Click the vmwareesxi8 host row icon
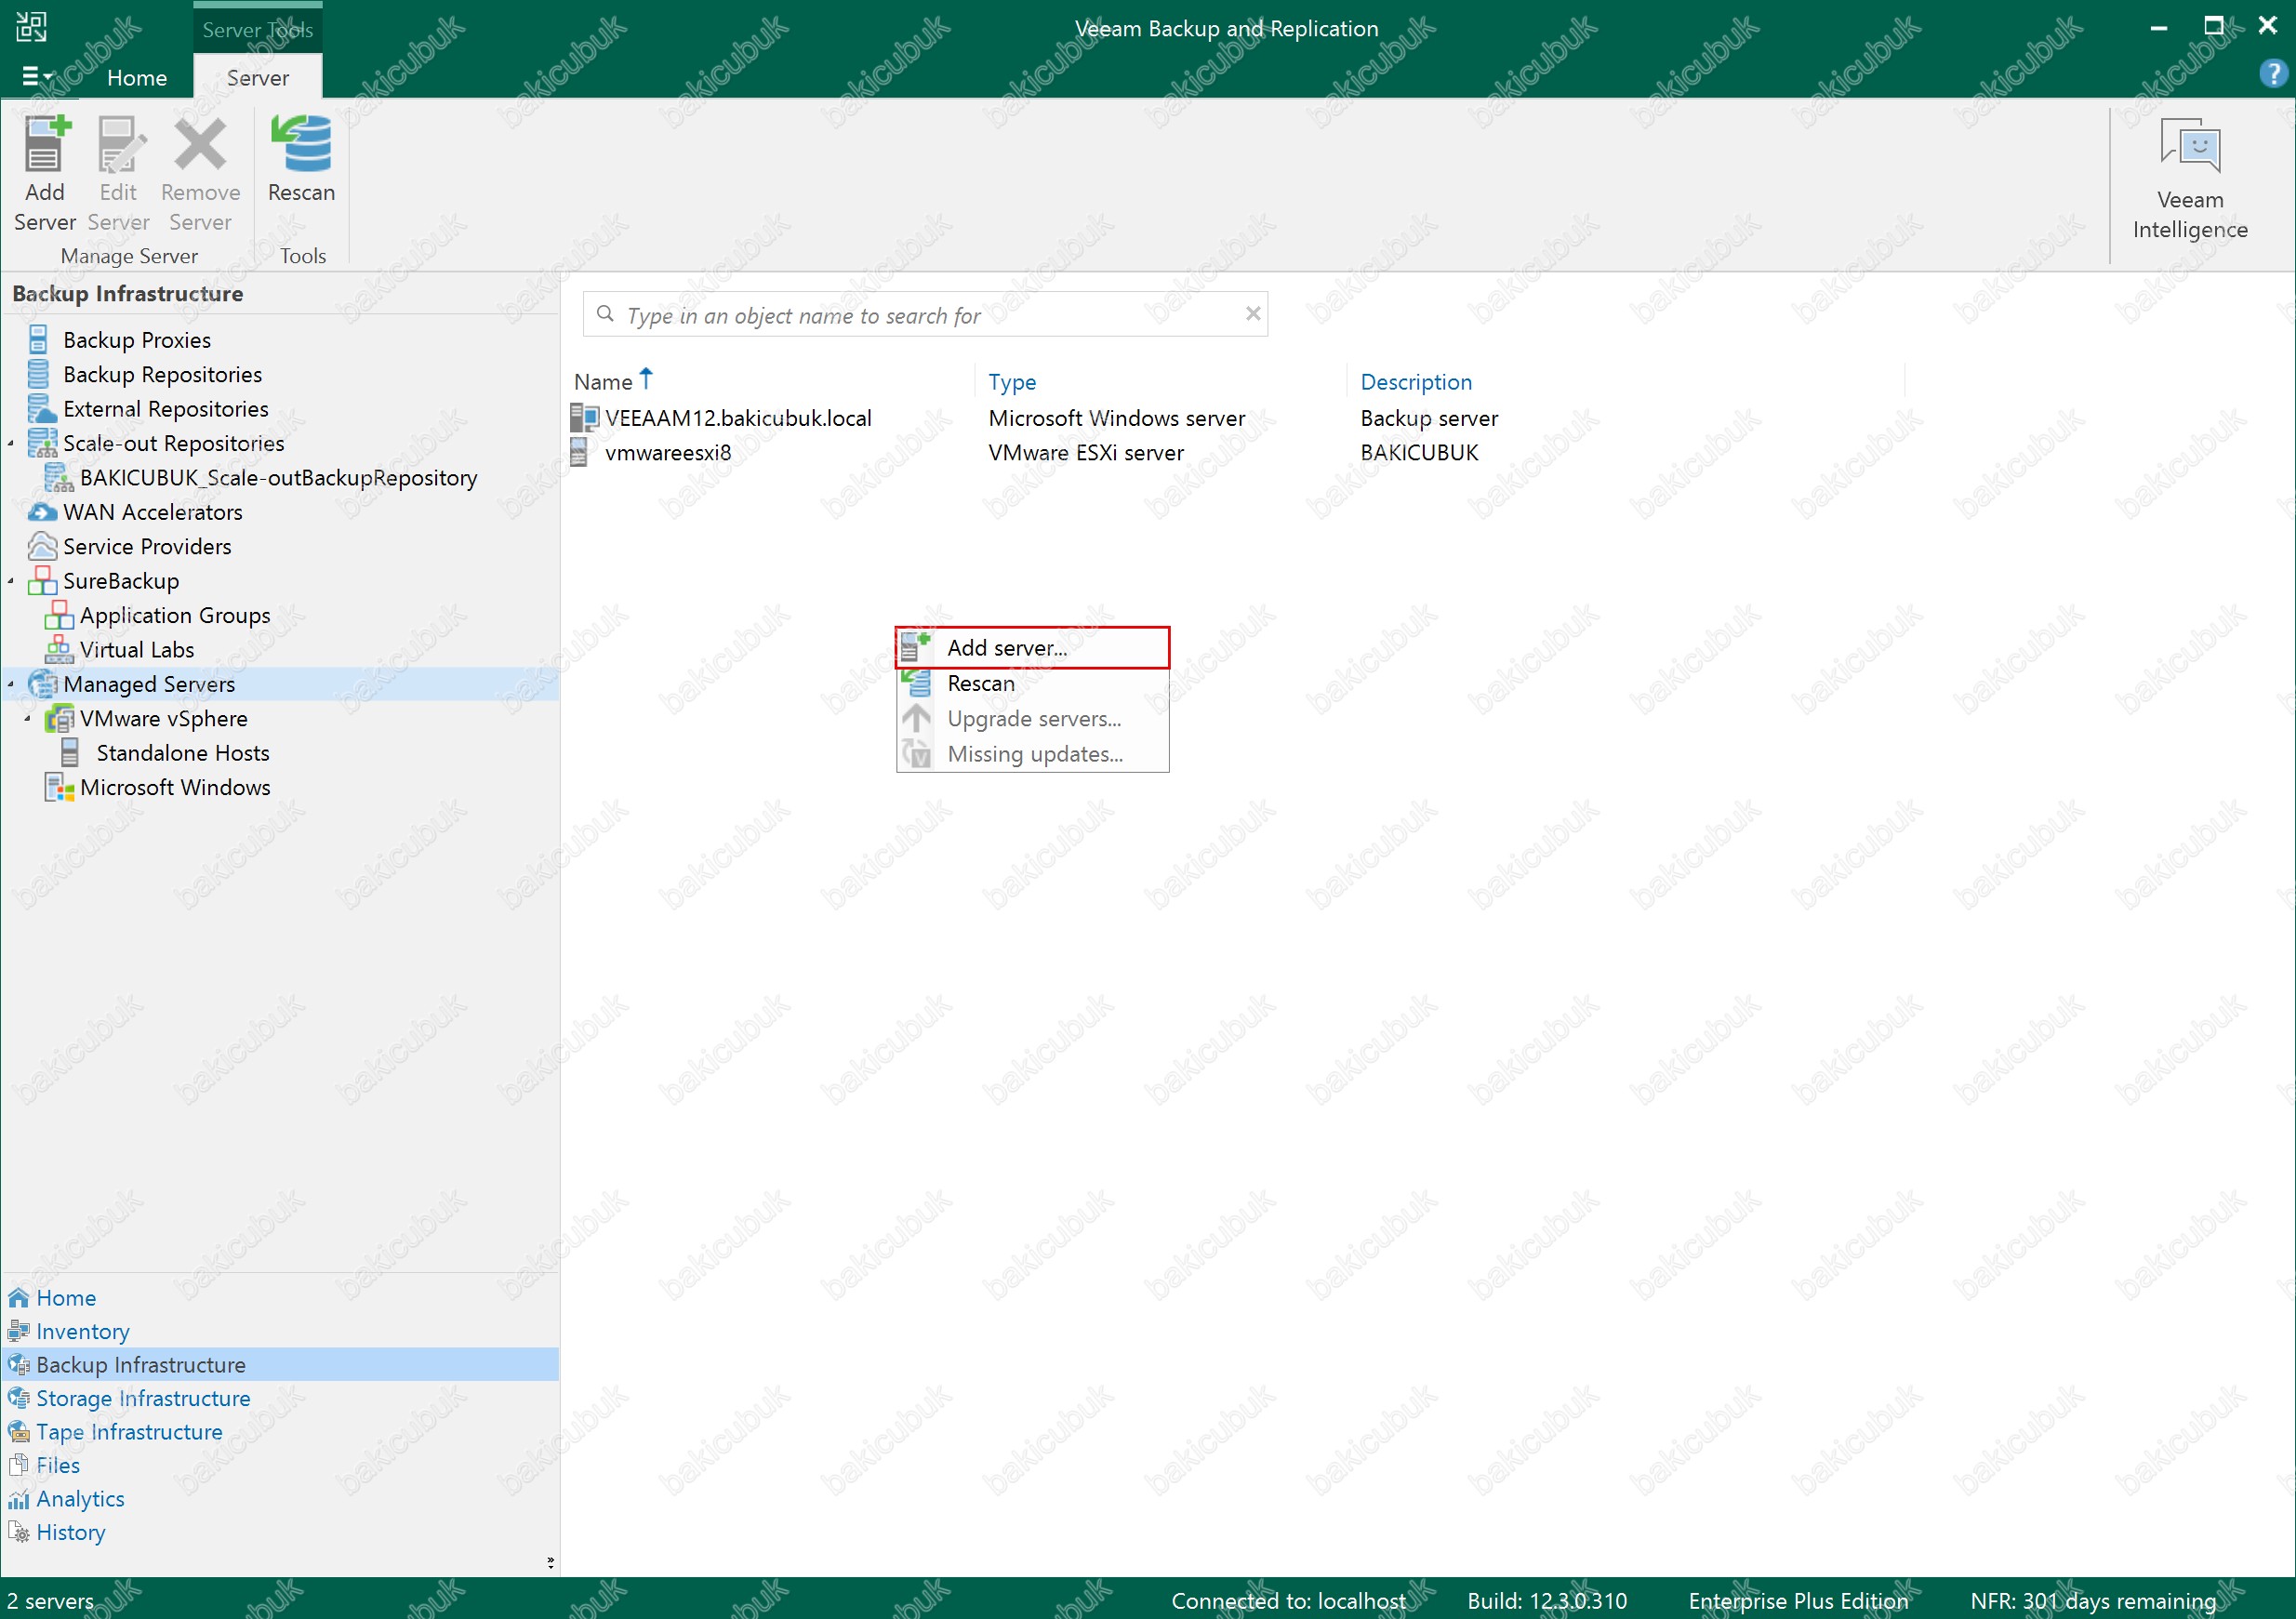 (579, 452)
